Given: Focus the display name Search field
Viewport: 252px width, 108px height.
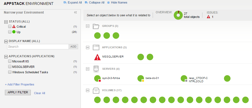Looking at the screenshot, I should tap(38, 47).
